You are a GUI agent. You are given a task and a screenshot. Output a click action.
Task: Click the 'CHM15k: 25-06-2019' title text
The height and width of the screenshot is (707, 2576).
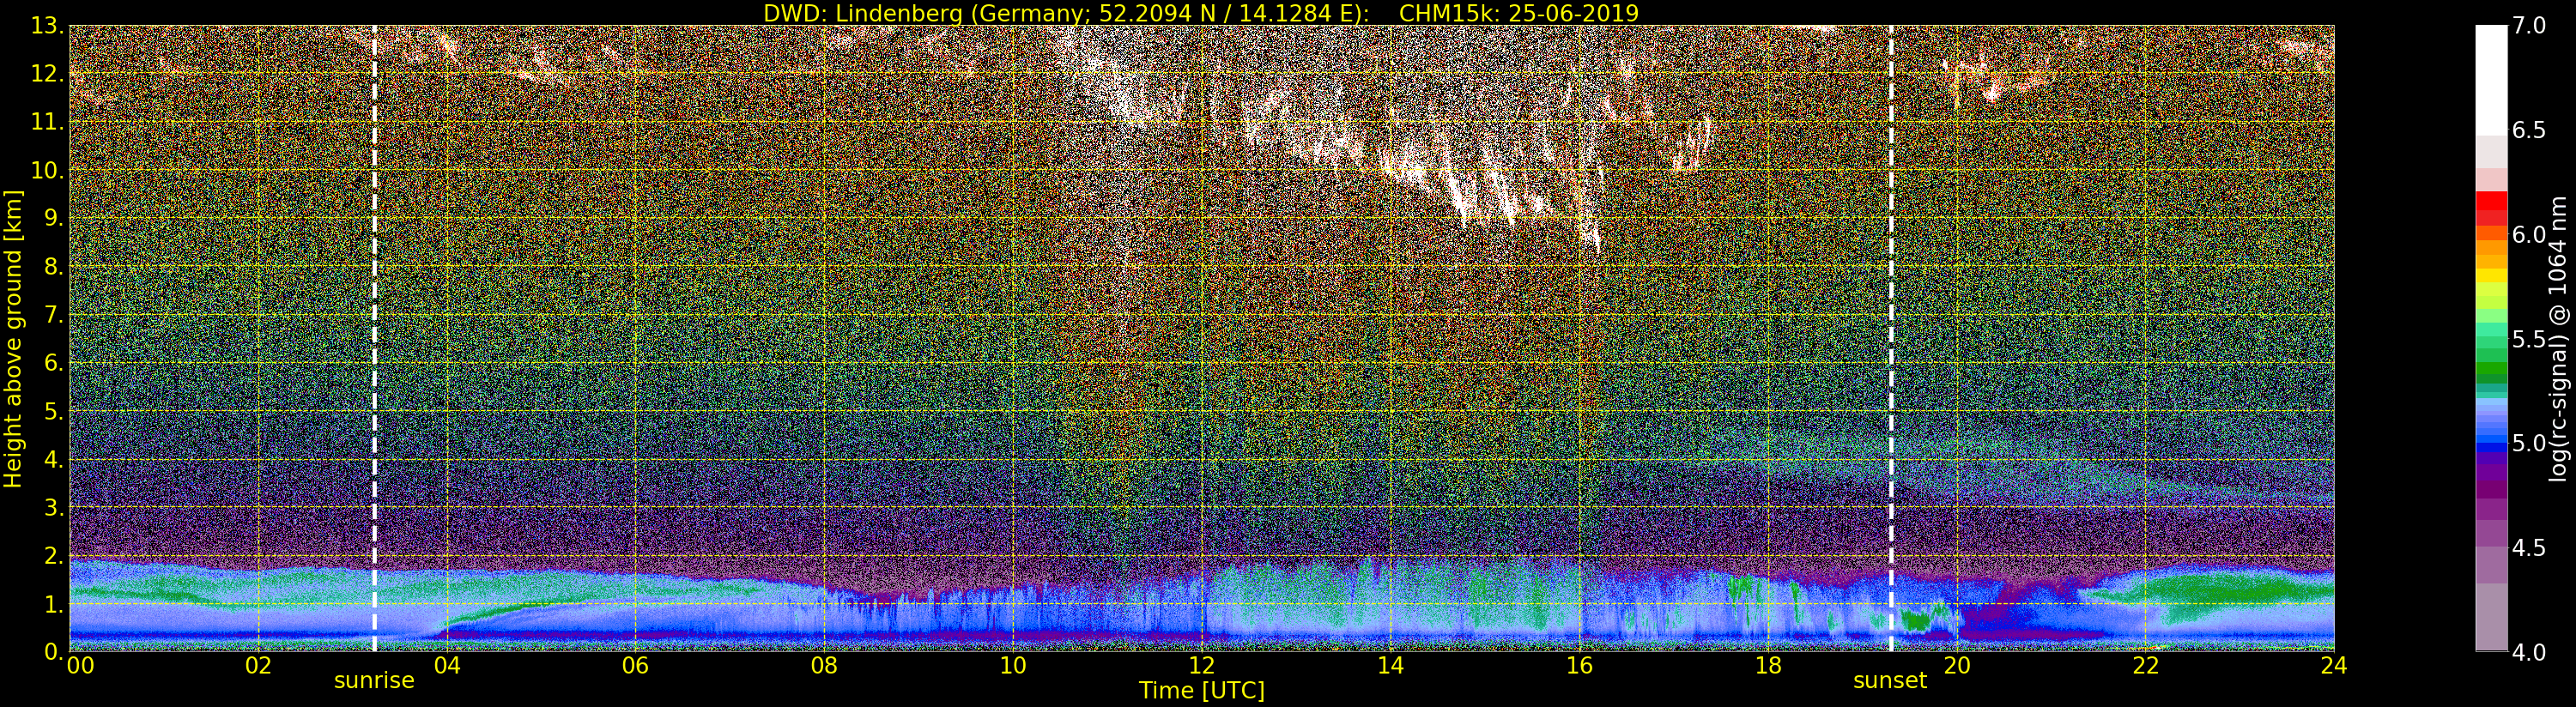click(x=1519, y=13)
